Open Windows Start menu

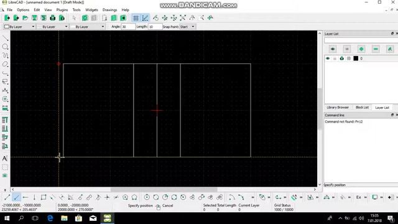(x=7, y=218)
